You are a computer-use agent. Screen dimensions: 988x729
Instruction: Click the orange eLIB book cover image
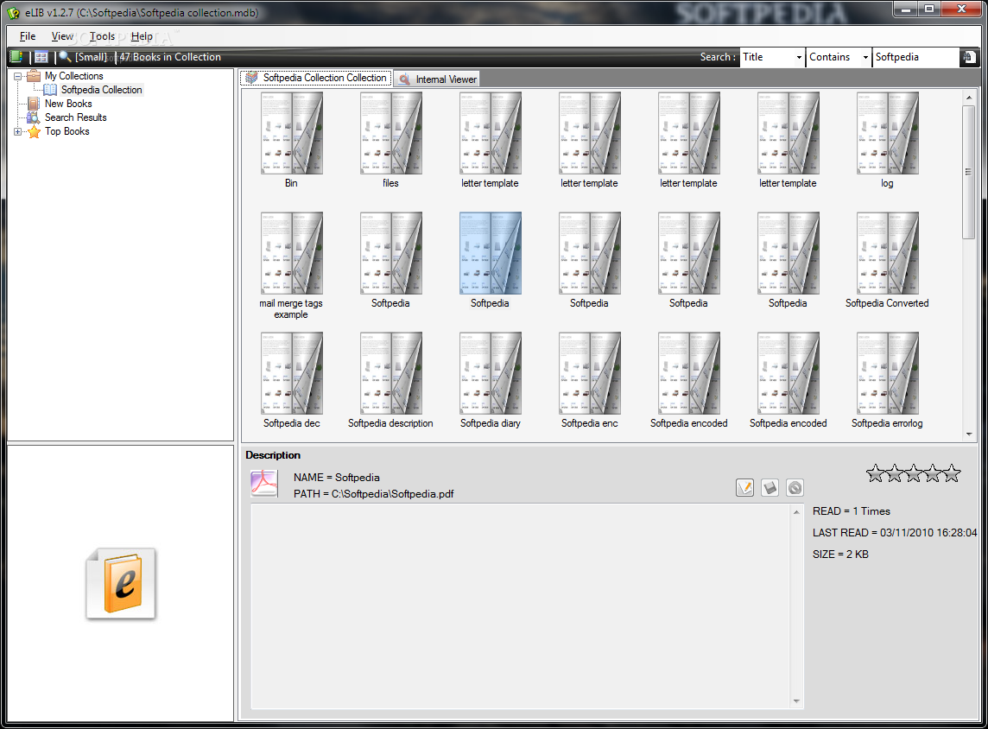pos(121,584)
